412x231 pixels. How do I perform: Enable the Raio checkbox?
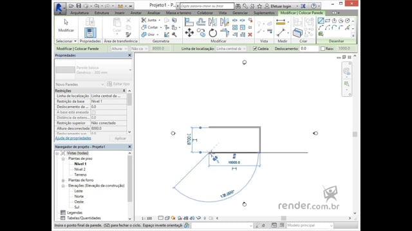(323, 49)
